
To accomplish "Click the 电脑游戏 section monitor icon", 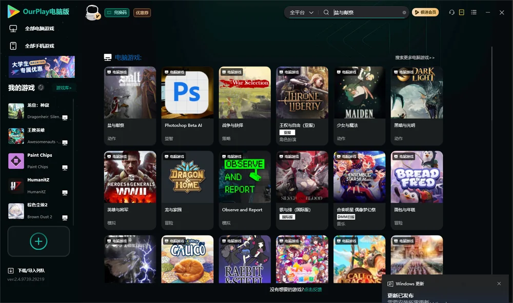I will point(108,57).
